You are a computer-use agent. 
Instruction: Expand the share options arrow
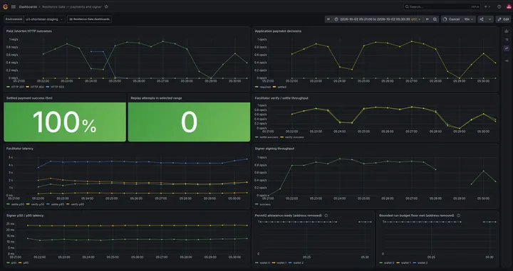489,19
